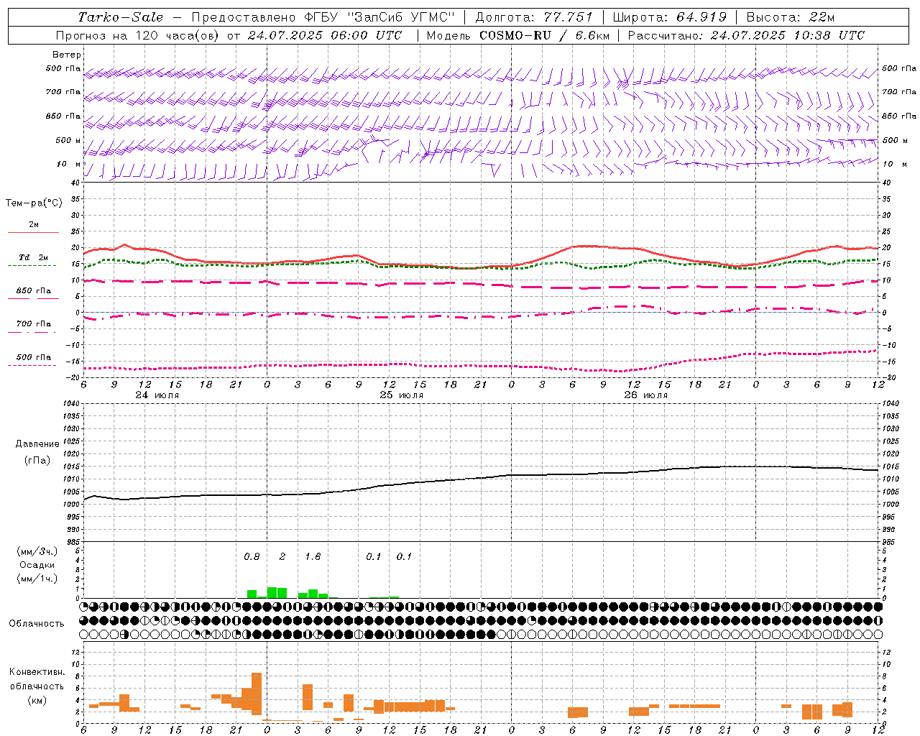The width and height of the screenshot is (920, 736).
Task: Click the 'Давление' pressure panel label
Action: tap(37, 444)
